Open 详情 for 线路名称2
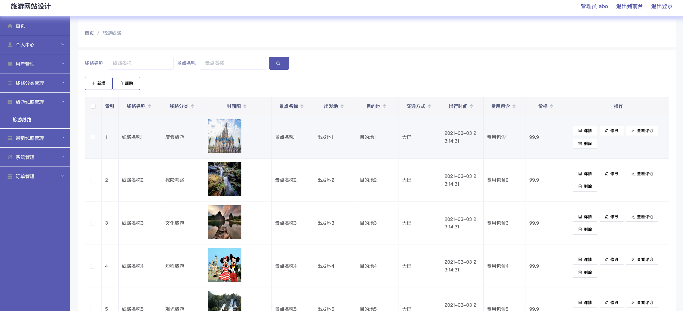683x311 pixels. click(x=585, y=174)
